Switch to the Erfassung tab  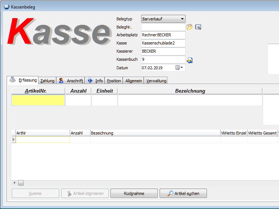tap(24, 80)
